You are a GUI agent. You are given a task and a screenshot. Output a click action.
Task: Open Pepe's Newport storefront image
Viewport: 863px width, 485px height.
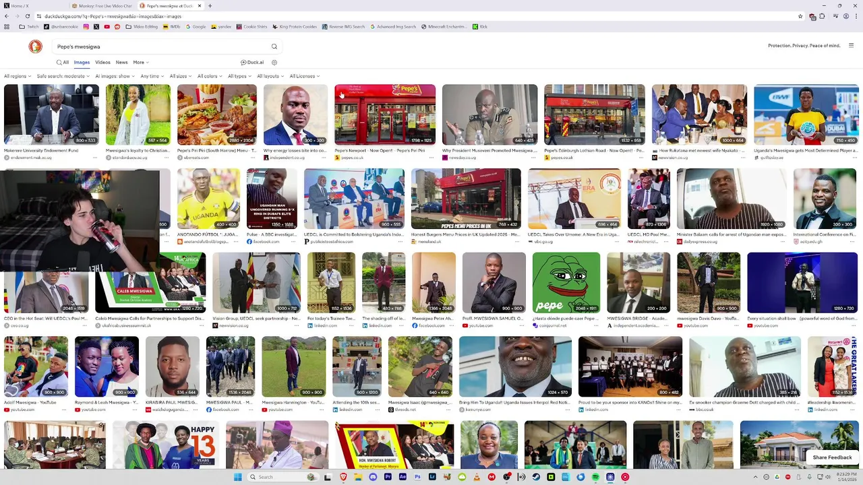point(385,115)
